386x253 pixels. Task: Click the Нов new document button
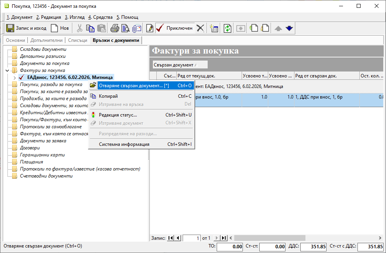(60, 28)
